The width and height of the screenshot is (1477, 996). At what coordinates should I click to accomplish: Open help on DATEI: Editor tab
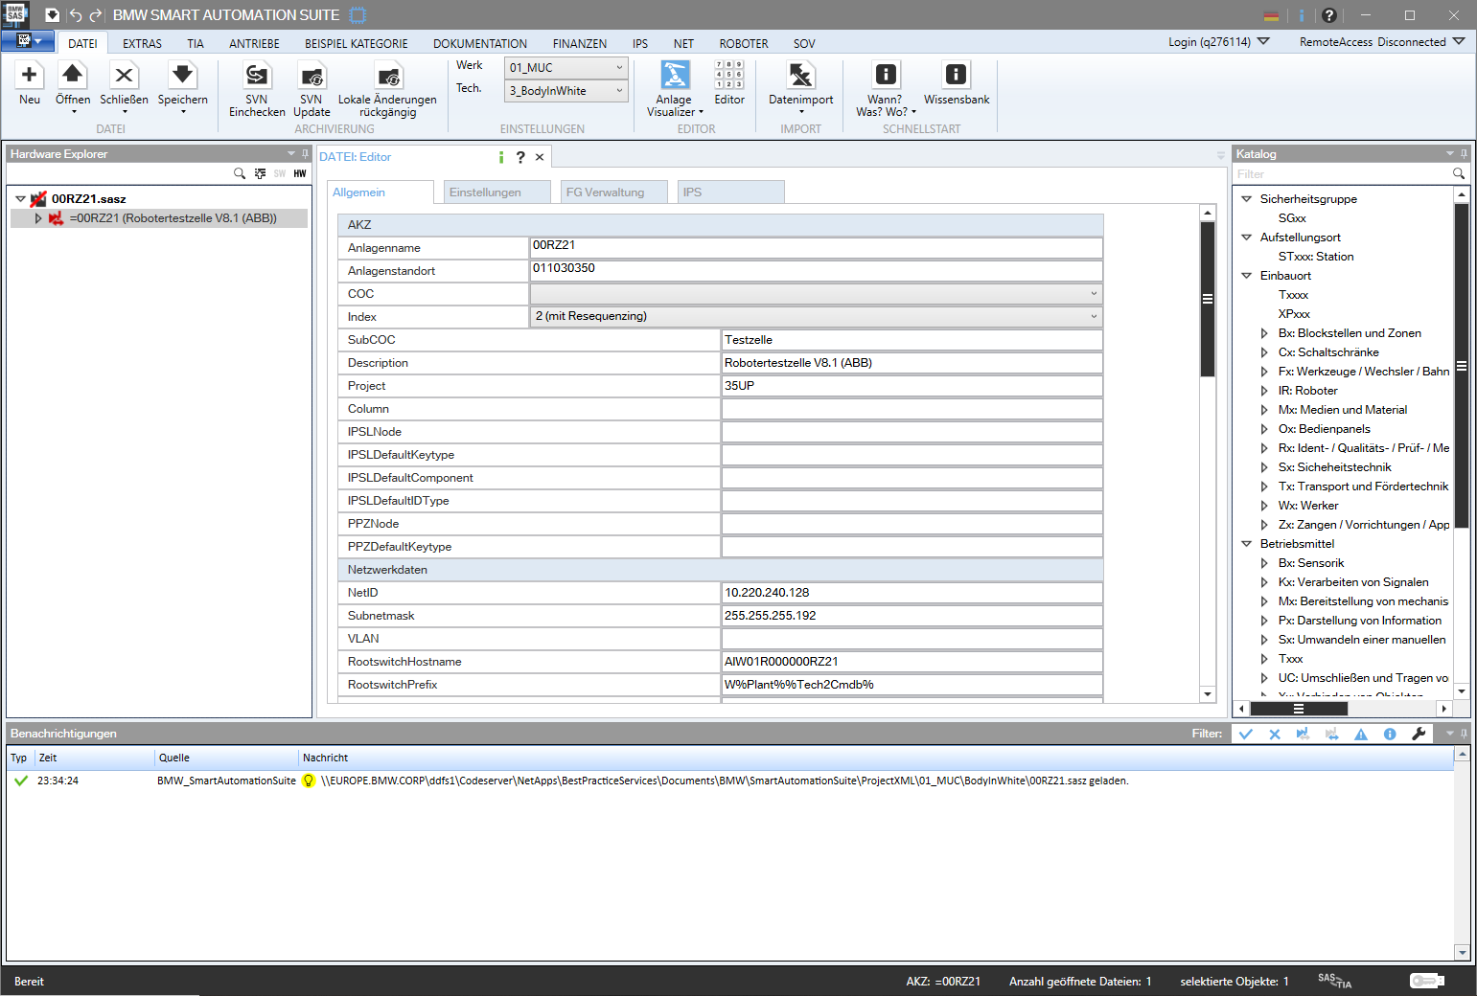[x=520, y=157]
